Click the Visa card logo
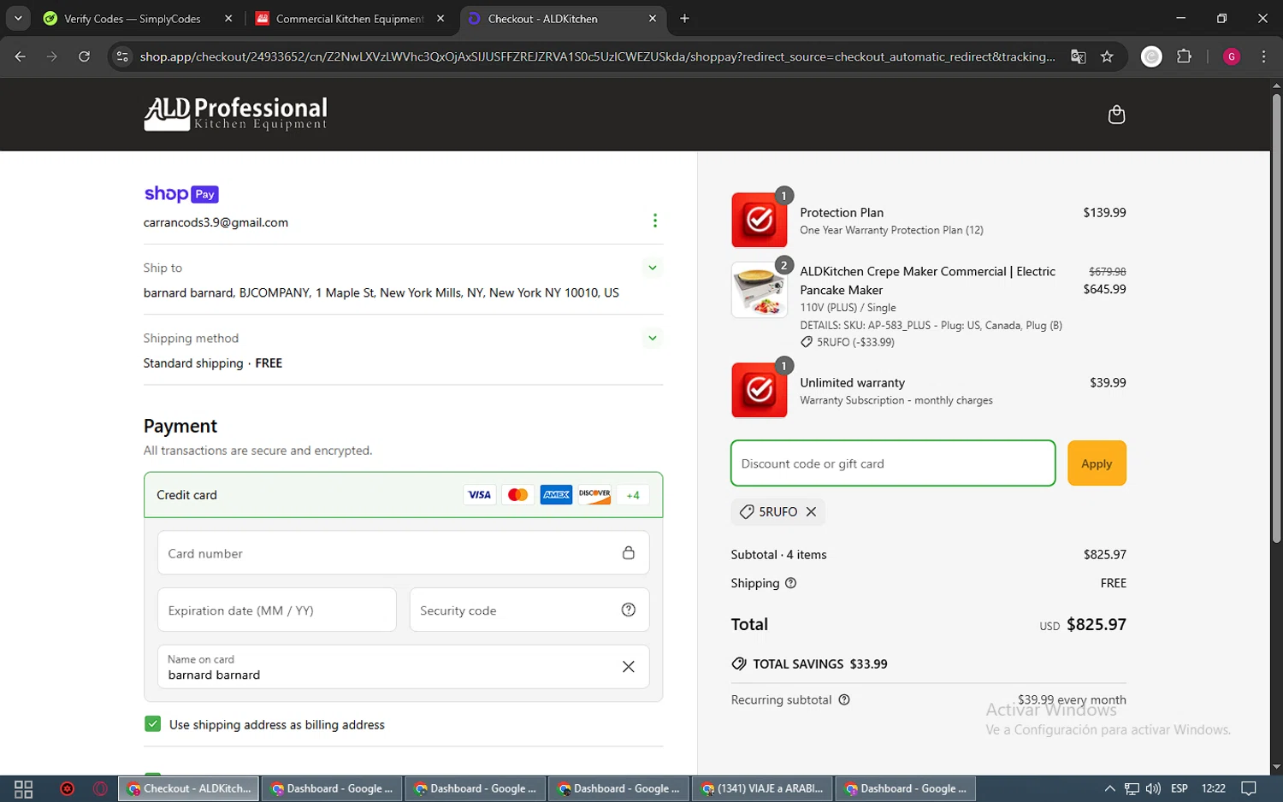This screenshot has height=802, width=1283. pos(480,494)
